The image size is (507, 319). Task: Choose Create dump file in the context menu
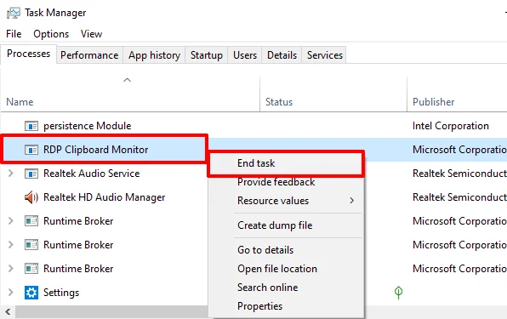pyautogui.click(x=286, y=225)
